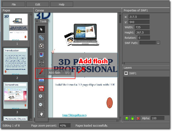This screenshot has height=135, width=177.
Task: Open the Help menu
Action: (62, 4)
